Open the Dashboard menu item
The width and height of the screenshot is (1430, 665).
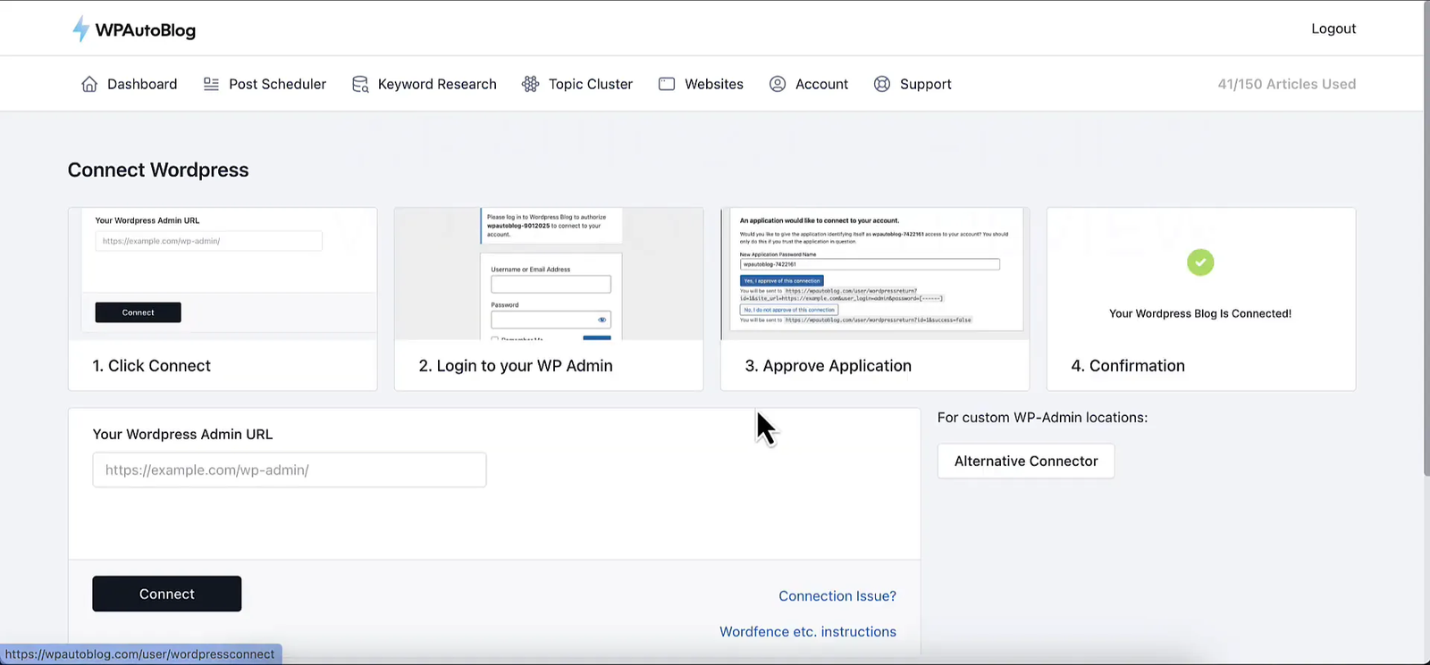[x=129, y=84]
